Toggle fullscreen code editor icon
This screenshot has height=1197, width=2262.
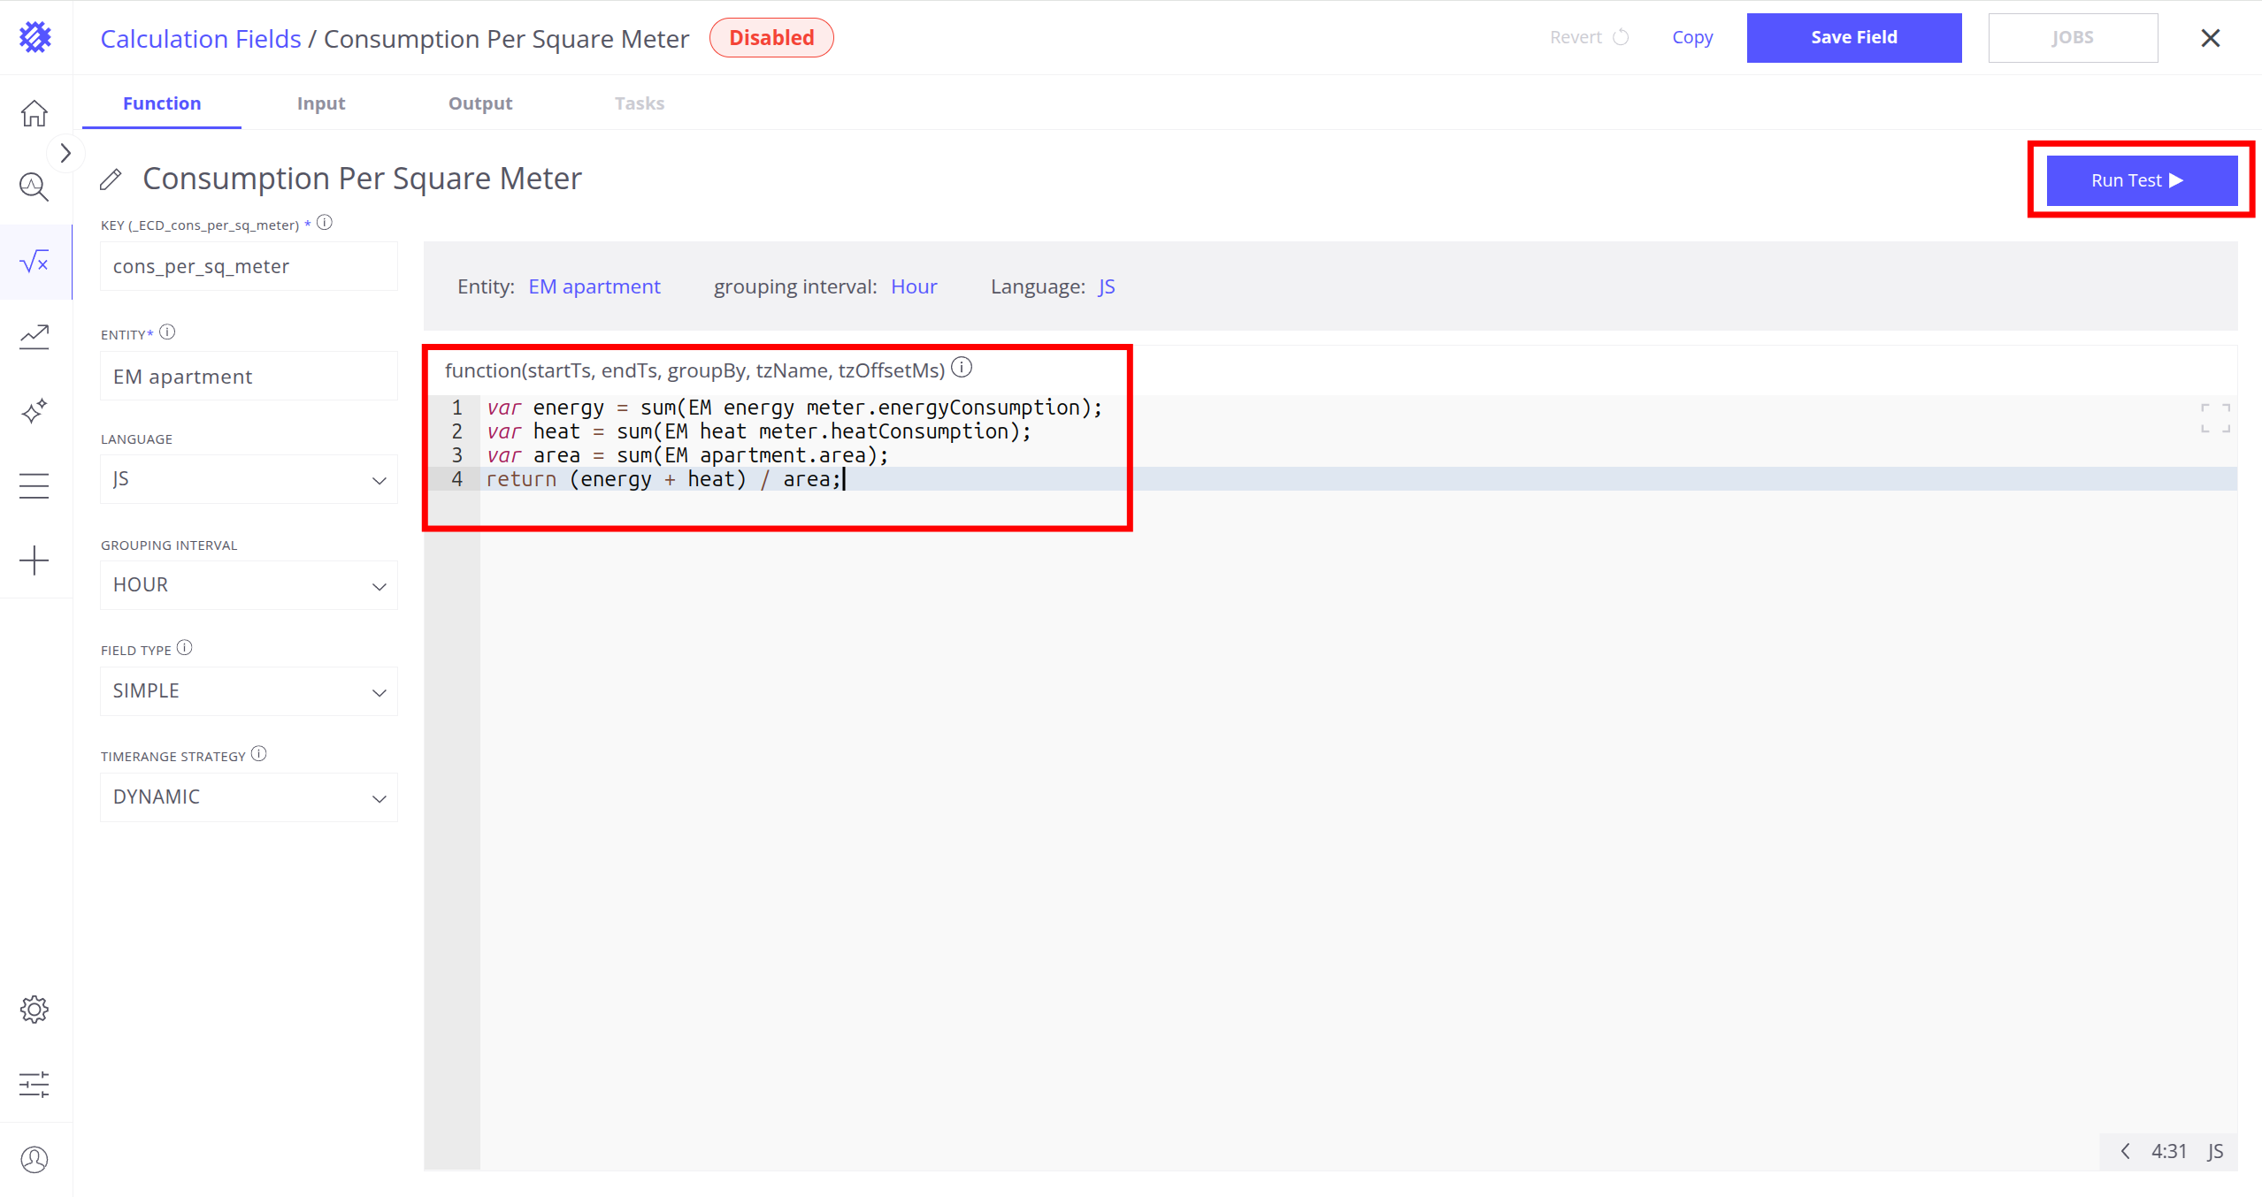pyautogui.click(x=2214, y=418)
